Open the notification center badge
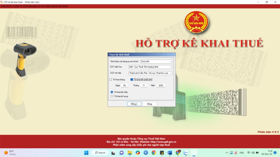The height and width of the screenshot is (157, 280). pos(275,153)
